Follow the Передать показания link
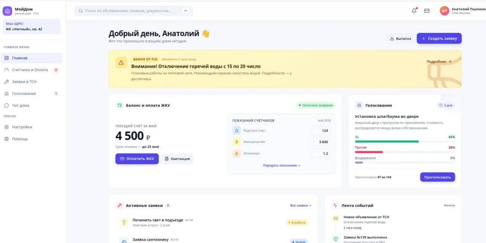Image resolution: width=486 pixels, height=243 pixels. pyautogui.click(x=282, y=165)
